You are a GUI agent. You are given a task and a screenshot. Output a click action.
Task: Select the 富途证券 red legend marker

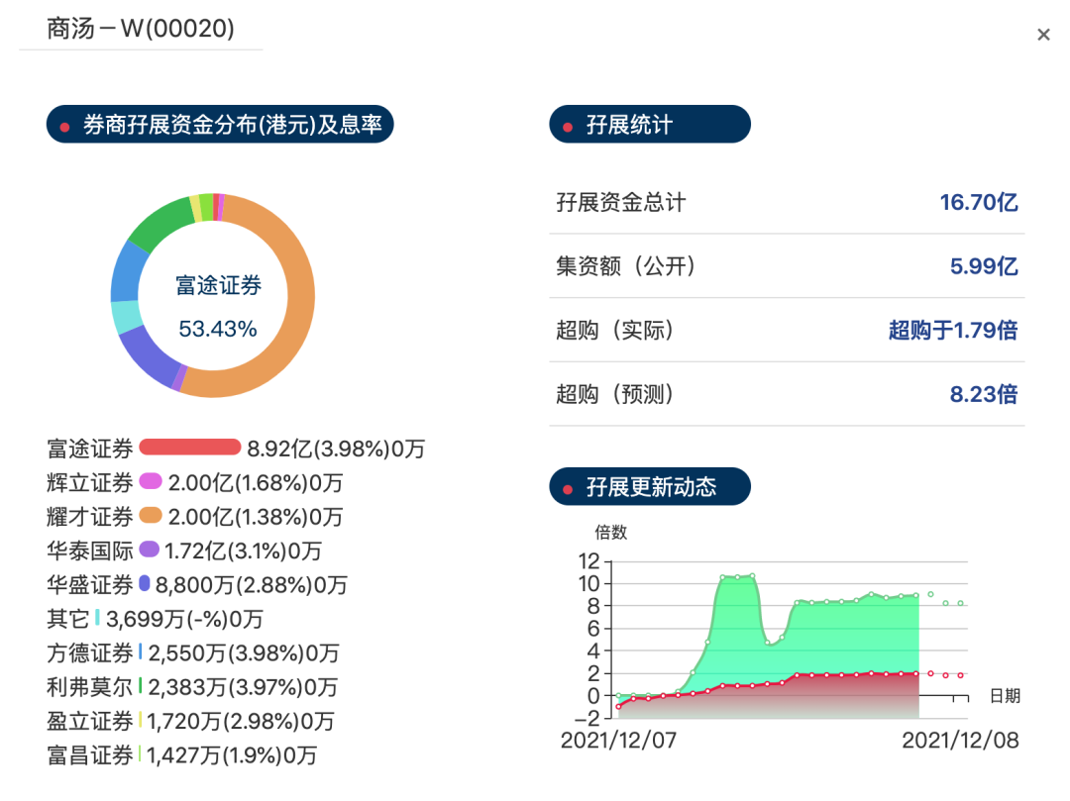coord(188,449)
